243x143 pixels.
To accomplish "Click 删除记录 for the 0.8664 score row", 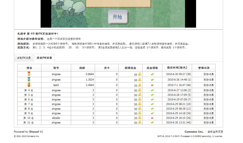I will [208, 74].
